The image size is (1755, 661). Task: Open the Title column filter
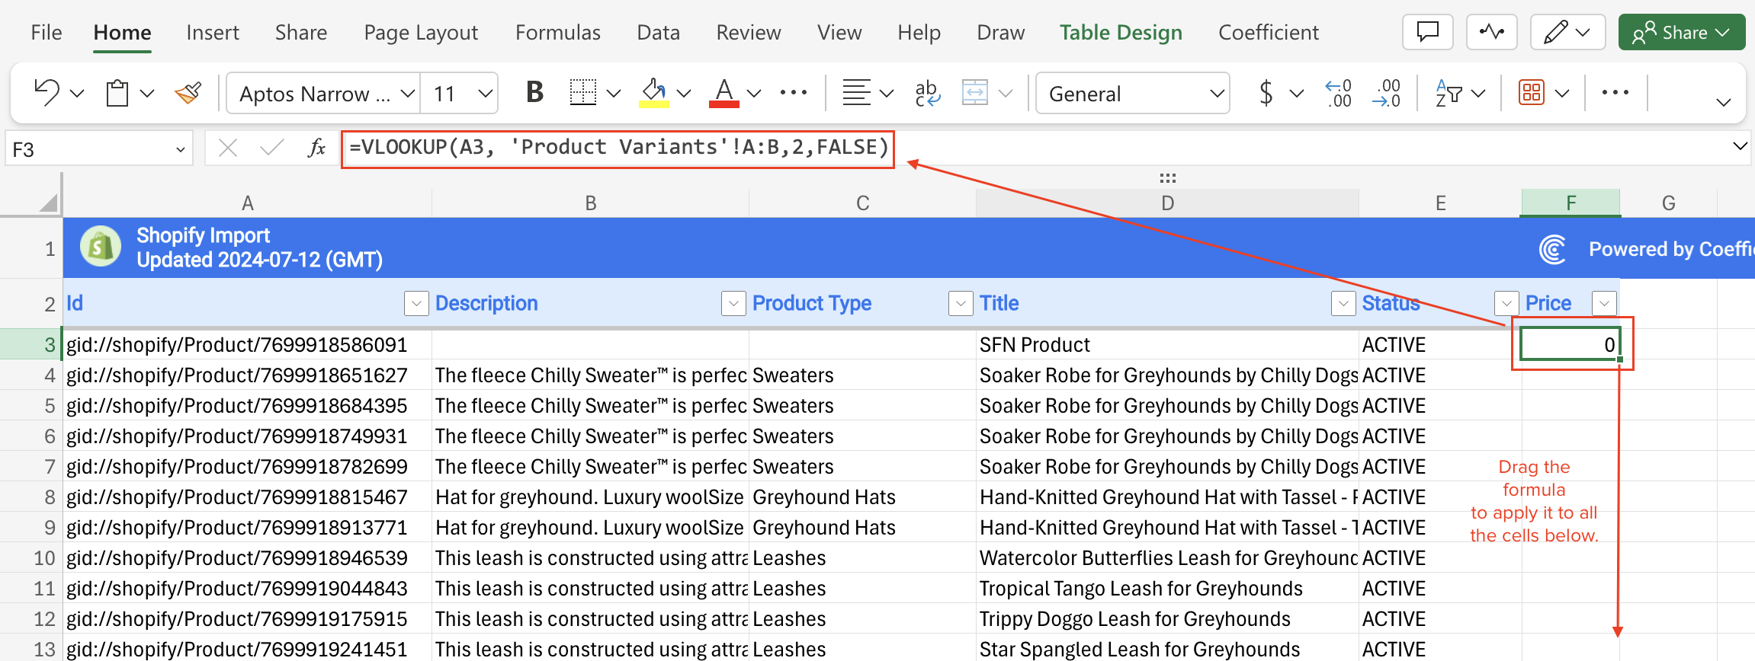coord(1343,303)
